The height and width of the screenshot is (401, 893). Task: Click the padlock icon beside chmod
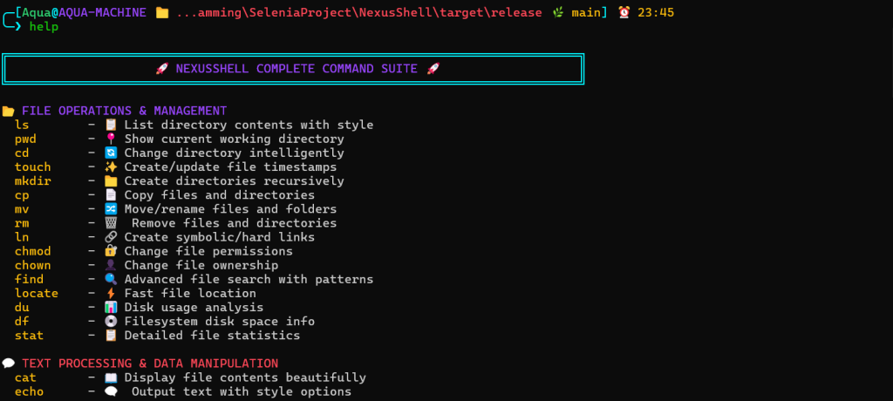(111, 251)
